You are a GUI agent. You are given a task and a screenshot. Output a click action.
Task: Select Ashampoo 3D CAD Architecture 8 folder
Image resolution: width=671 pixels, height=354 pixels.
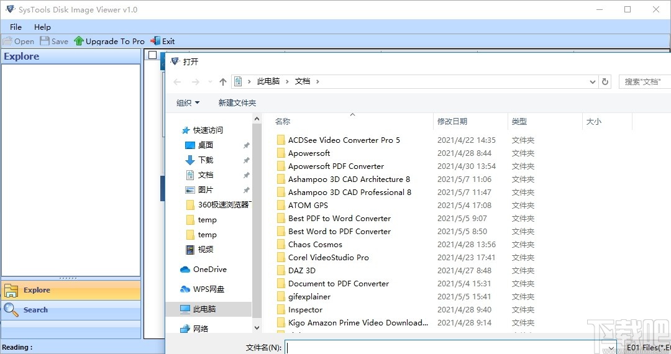pyautogui.click(x=349, y=179)
